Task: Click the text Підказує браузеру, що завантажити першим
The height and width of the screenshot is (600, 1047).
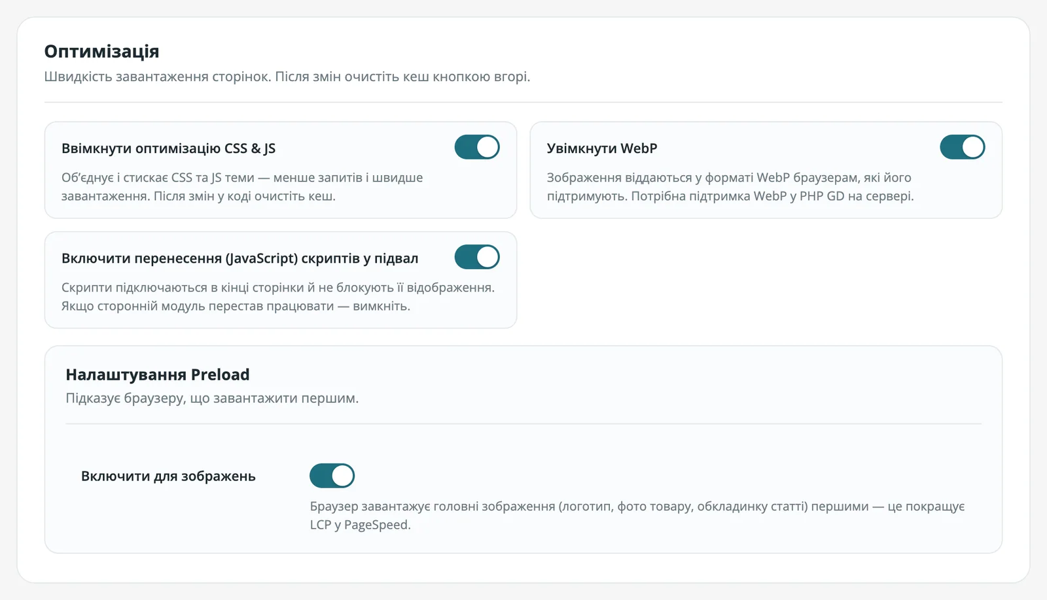Action: tap(212, 398)
